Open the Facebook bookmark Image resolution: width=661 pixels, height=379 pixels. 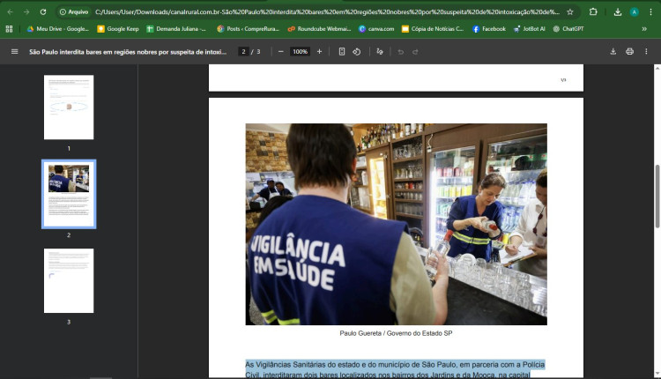(x=488, y=29)
